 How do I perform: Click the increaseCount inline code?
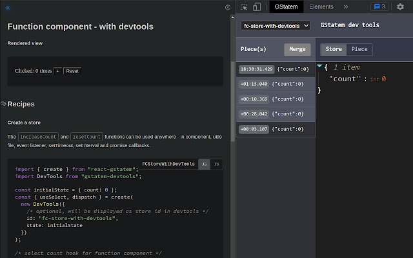38,137
